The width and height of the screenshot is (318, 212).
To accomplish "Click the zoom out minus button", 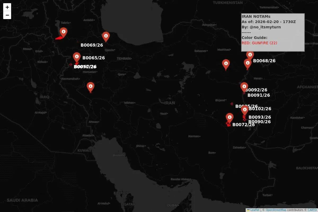I will 7,15.
